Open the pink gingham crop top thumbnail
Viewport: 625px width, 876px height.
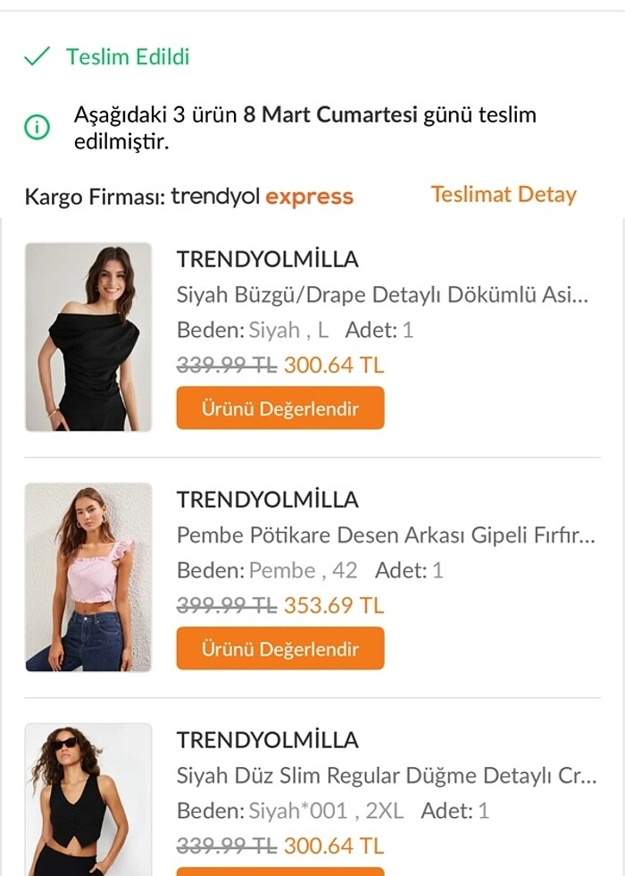click(88, 577)
